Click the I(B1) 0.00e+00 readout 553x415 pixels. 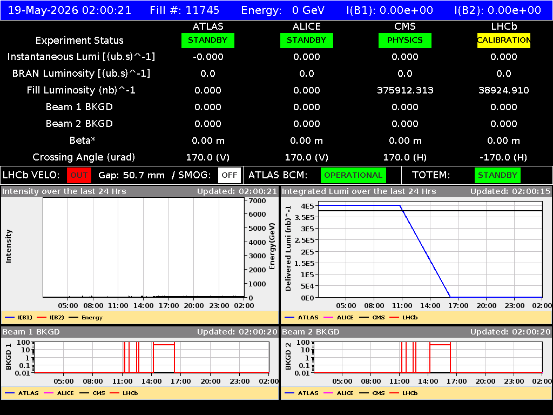point(390,10)
